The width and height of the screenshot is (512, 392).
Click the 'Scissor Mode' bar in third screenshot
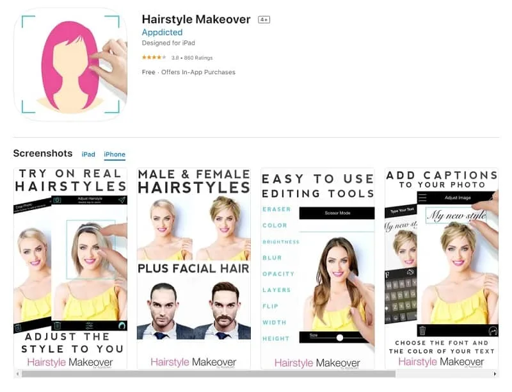tap(337, 213)
